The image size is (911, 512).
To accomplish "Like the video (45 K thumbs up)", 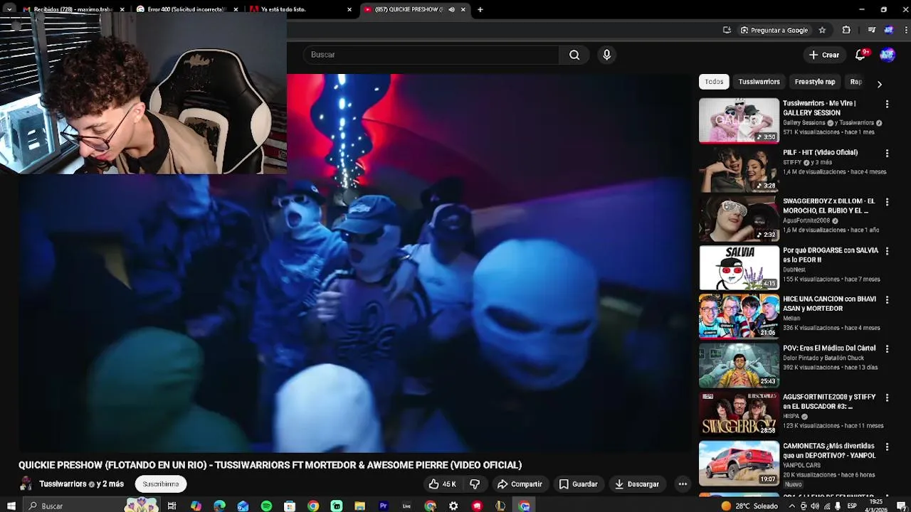I will coord(442,484).
